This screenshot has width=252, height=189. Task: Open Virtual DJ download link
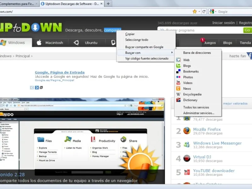pyautogui.click(x=202, y=157)
